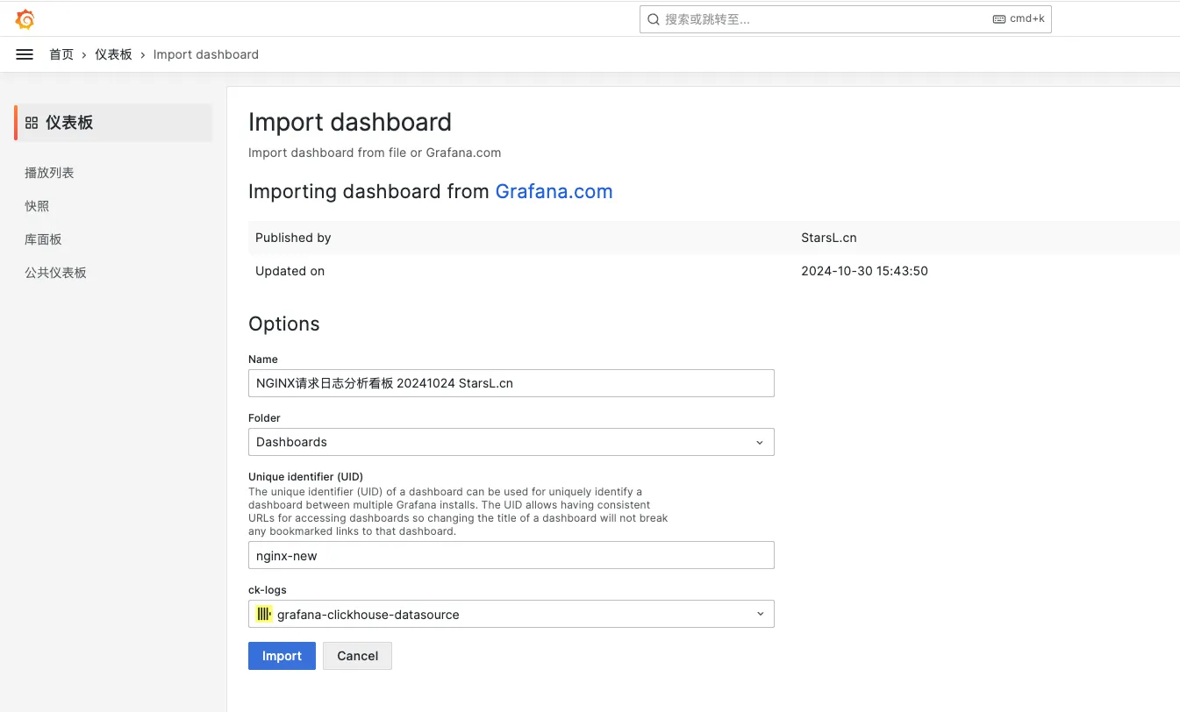
Task: Click the Name field label
Action: pyautogui.click(x=263, y=360)
